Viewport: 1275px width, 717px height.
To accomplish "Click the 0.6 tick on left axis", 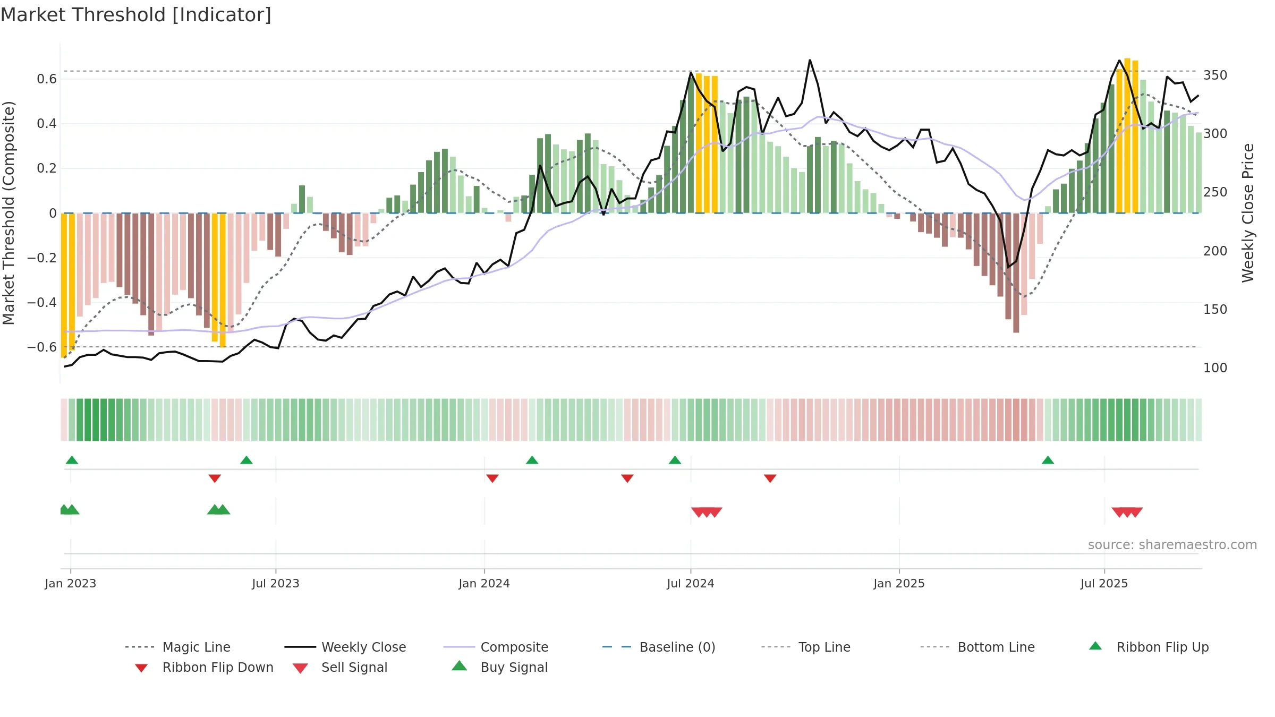I will click(47, 79).
